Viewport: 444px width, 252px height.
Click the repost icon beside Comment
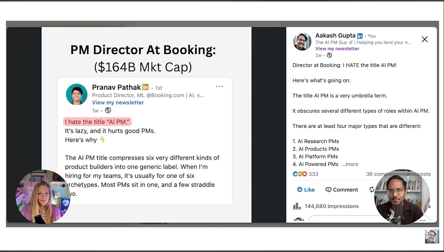click(371, 190)
